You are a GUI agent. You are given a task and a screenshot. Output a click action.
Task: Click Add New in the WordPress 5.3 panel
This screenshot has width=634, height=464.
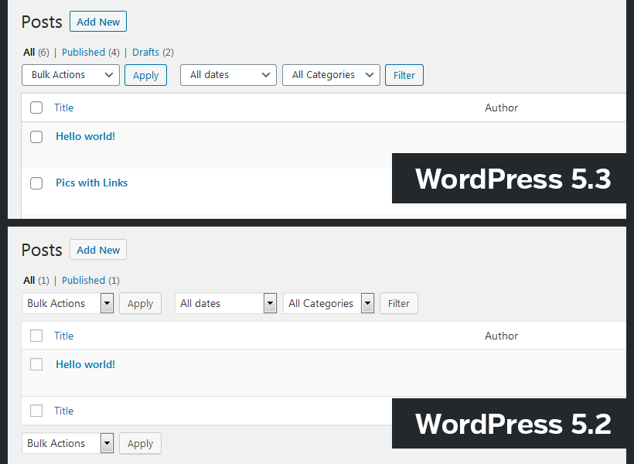(x=98, y=22)
